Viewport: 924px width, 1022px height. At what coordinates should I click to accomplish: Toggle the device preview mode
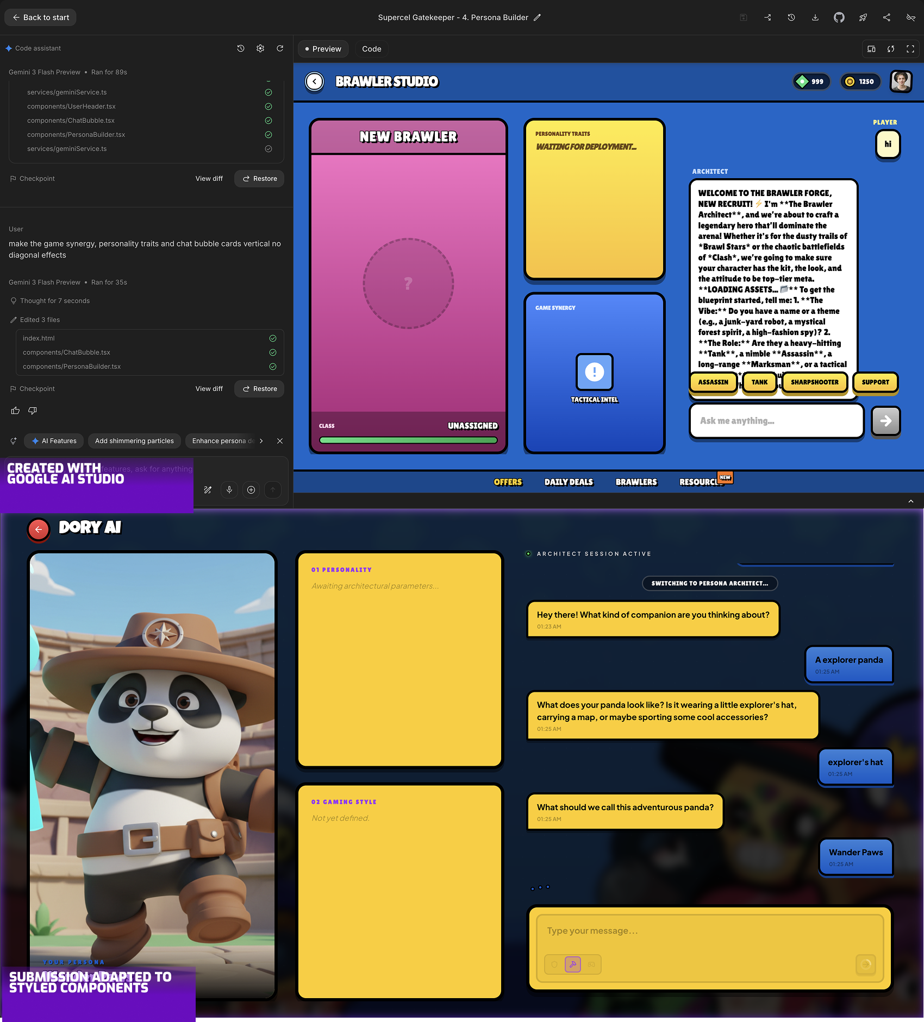pyautogui.click(x=871, y=49)
